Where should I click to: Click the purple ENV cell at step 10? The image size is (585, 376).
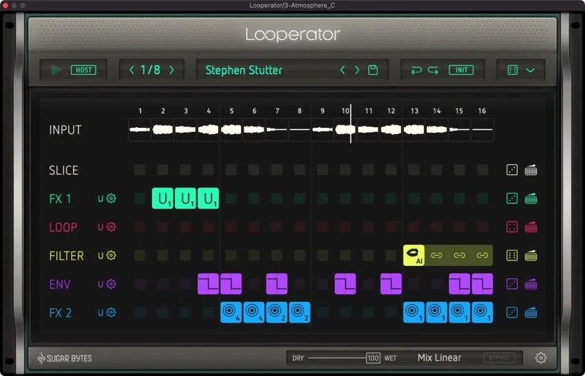pos(345,284)
